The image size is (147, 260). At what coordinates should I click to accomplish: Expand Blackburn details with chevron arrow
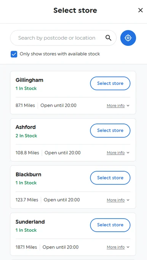(128, 200)
